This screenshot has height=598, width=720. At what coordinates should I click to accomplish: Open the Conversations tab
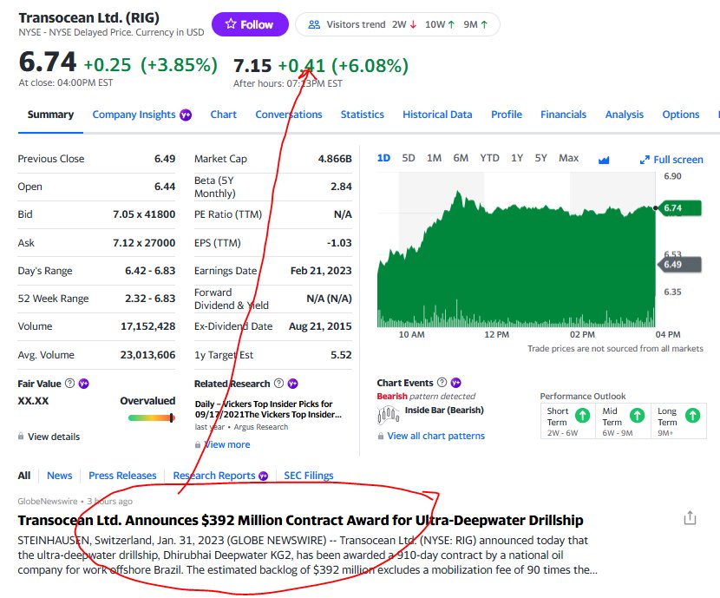click(x=289, y=115)
